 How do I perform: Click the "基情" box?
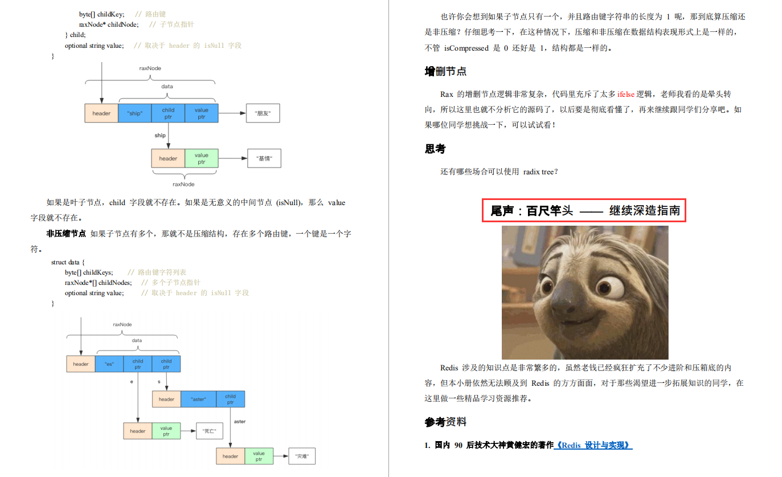[x=265, y=158]
